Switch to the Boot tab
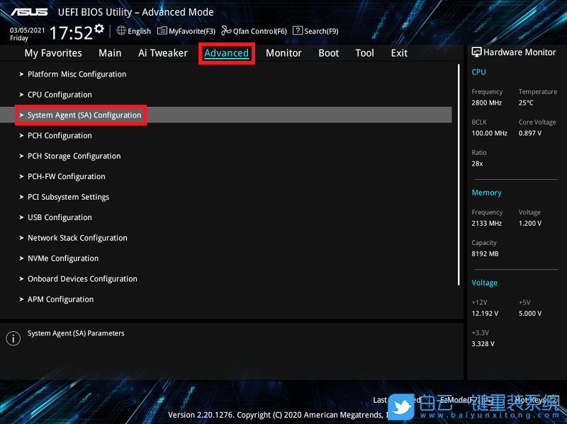This screenshot has height=424, width=567. tap(328, 53)
